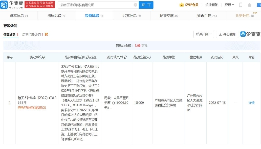Click the 广州市天河区人力资源和社会保障局 in the 处罚单位 column
This screenshot has height=149, width=261.
click(168, 103)
